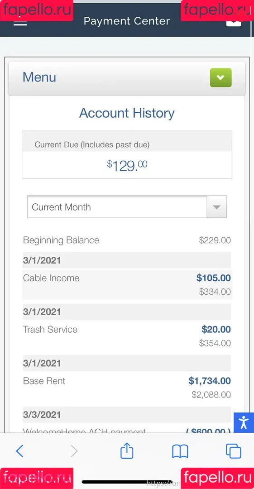Open the Safari share sheet icon

point(127,451)
